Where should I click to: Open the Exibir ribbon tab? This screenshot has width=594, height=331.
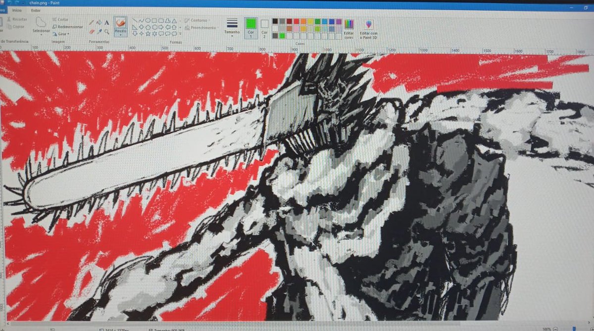tap(36, 10)
